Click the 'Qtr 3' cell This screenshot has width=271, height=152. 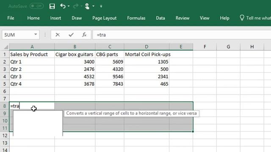click(x=32, y=76)
